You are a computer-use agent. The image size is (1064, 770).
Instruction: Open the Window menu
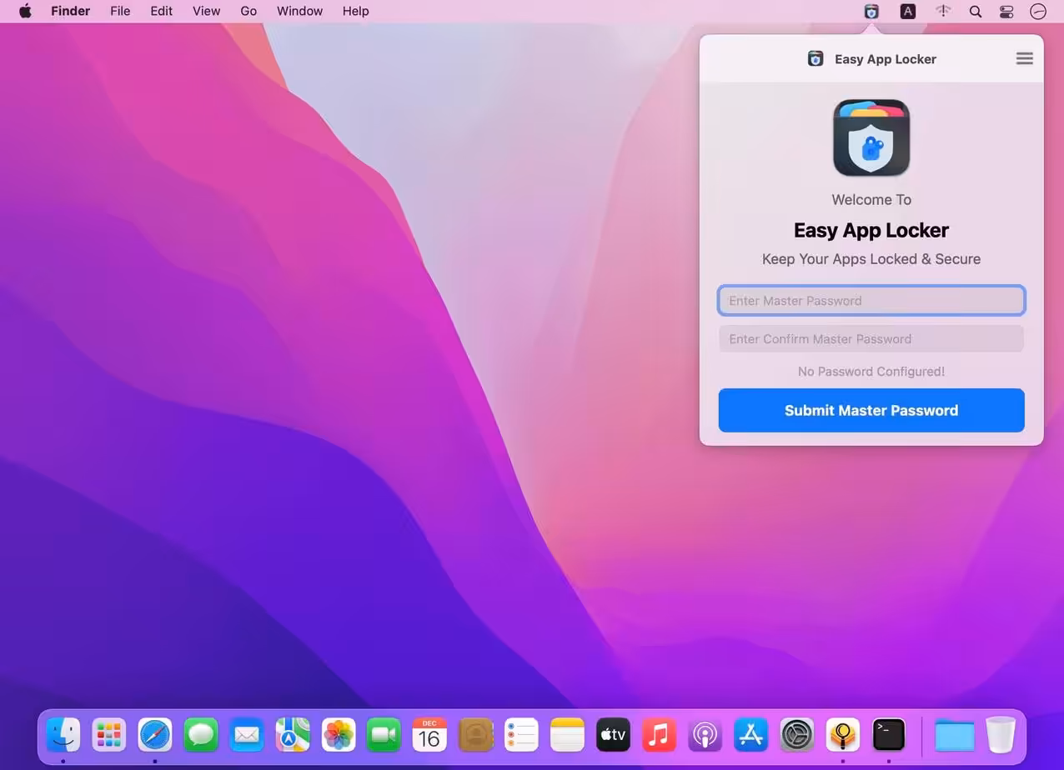pyautogui.click(x=299, y=11)
